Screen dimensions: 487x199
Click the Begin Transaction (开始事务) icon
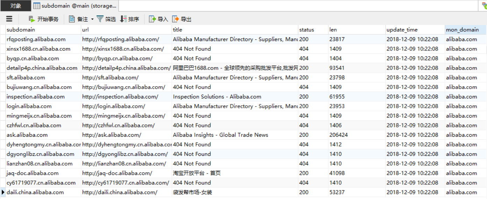pos(32,19)
